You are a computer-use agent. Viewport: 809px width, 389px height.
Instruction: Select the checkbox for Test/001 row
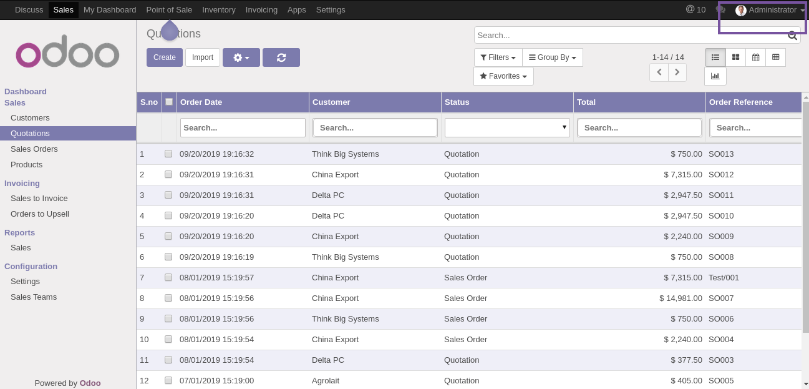tap(168, 278)
